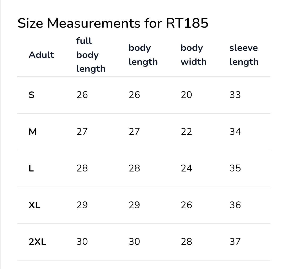
Task: Click sleeve length value 34 for size M
Action: pos(235,131)
